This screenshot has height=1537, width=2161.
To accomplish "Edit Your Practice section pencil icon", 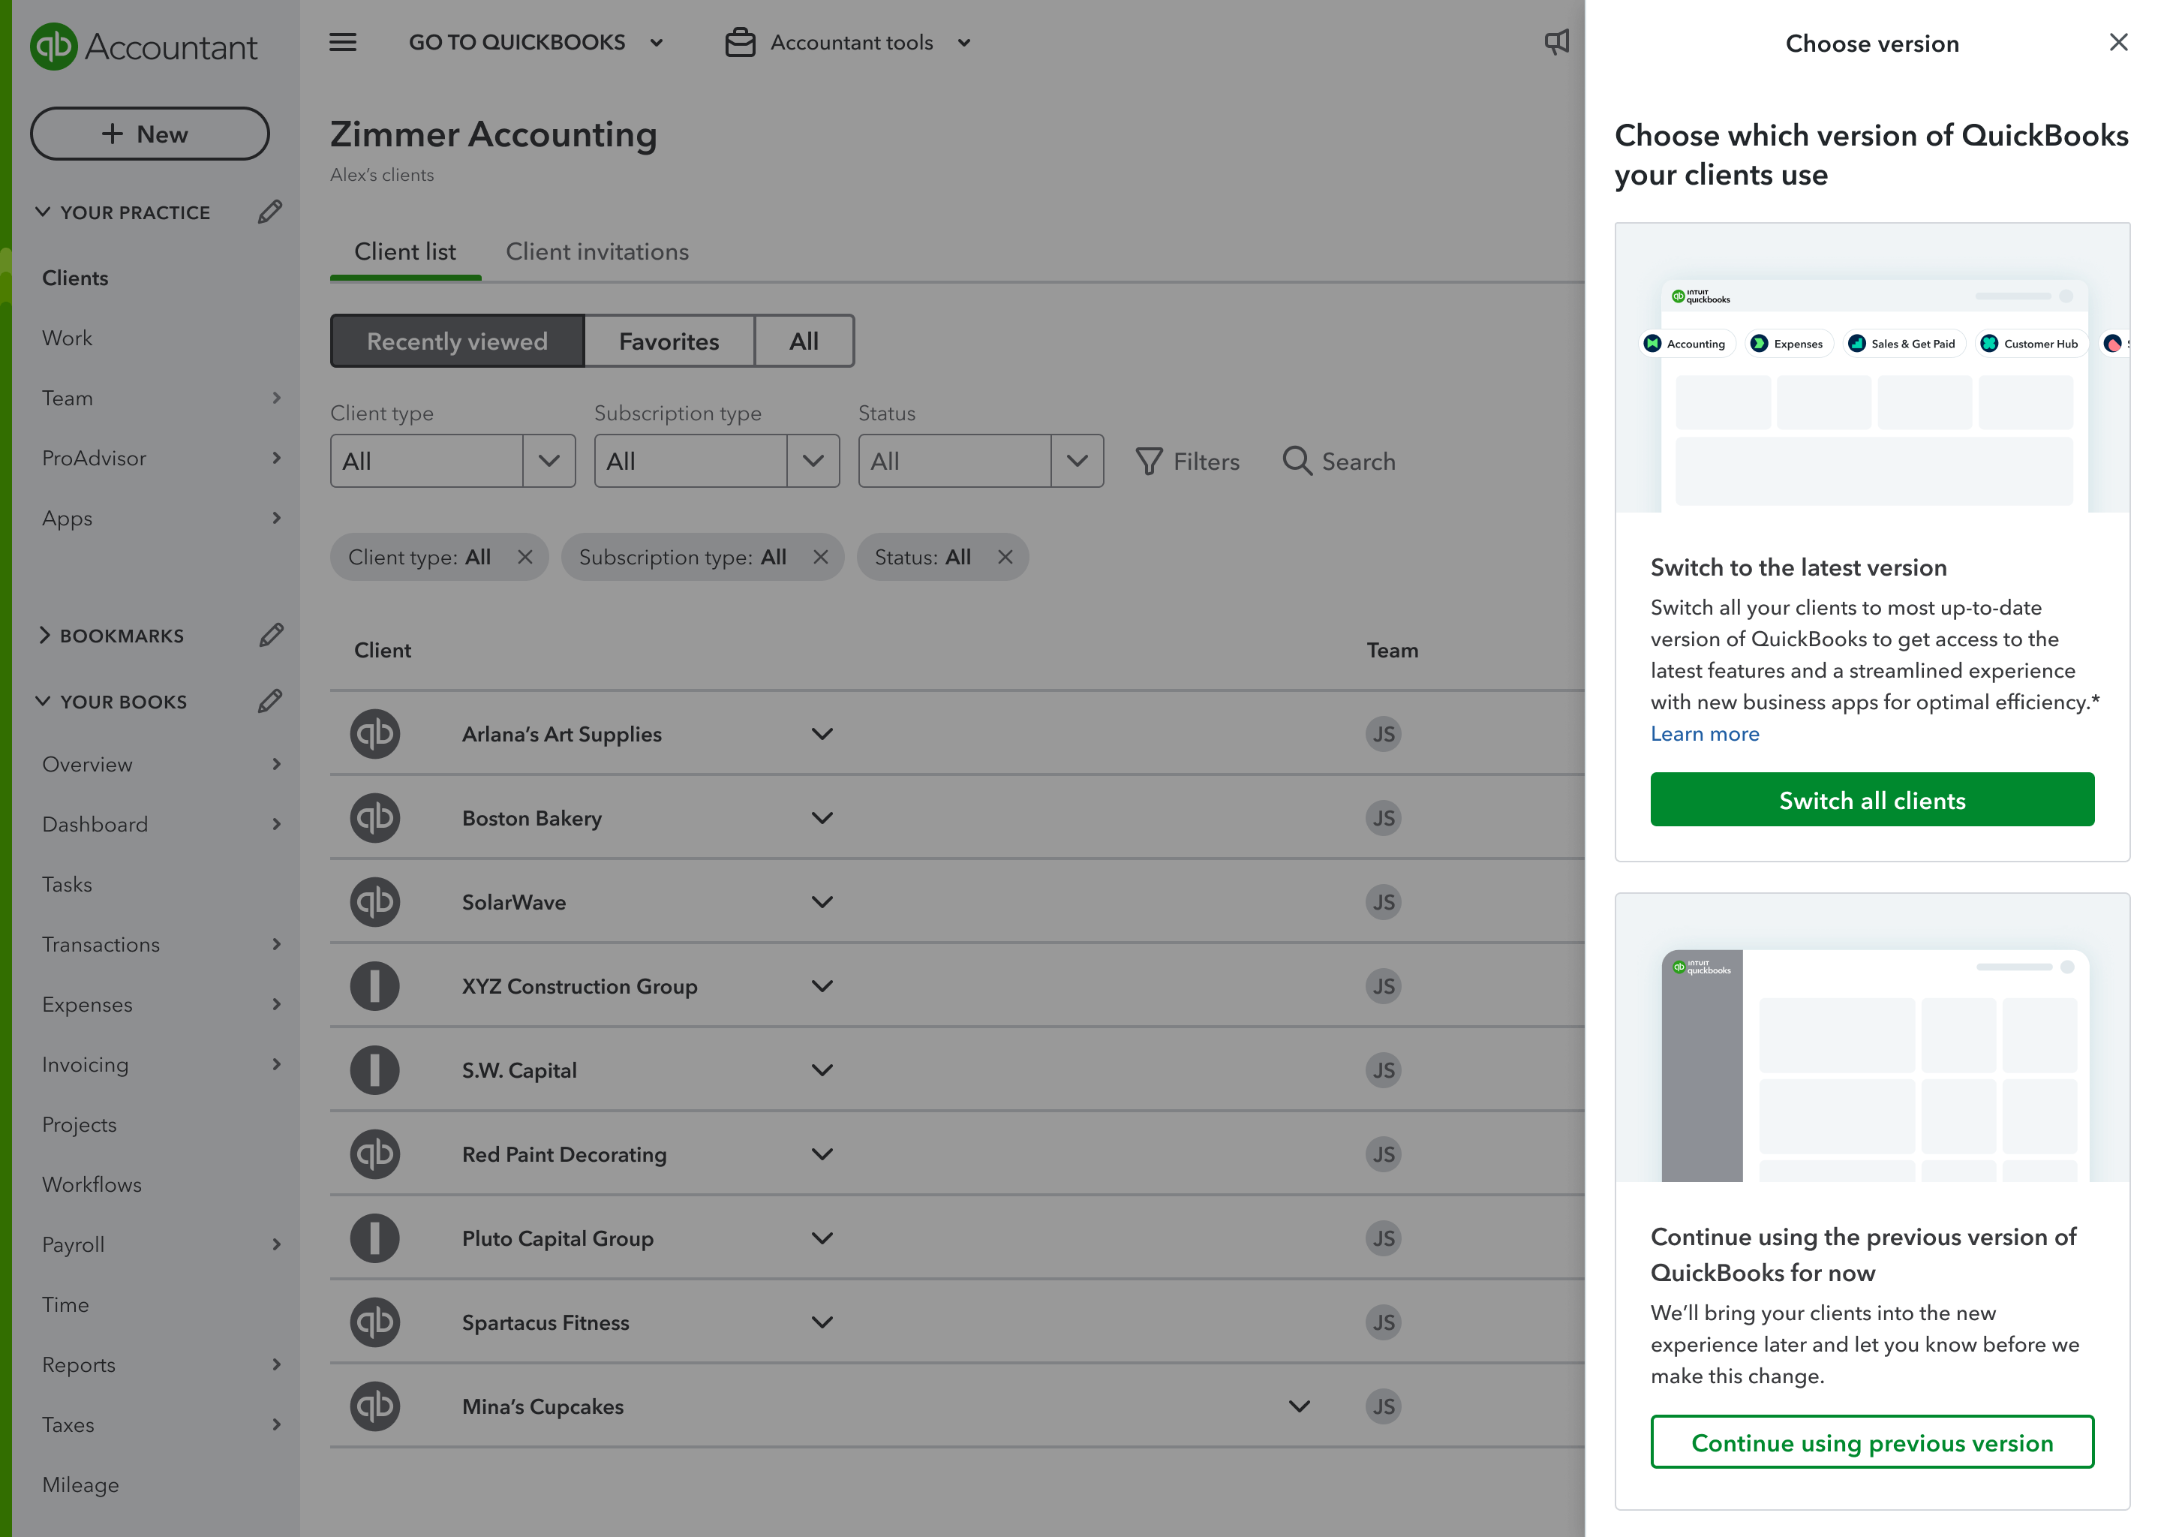I will click(x=271, y=212).
